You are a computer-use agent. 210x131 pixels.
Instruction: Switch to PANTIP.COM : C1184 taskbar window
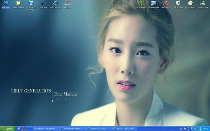tap(124, 129)
